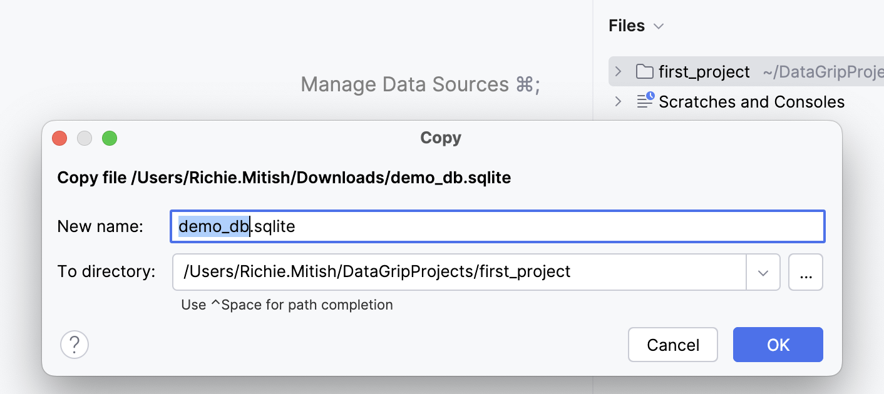The image size is (884, 394).
Task: Collapse arrow next to first_project entry
Action: tap(617, 71)
